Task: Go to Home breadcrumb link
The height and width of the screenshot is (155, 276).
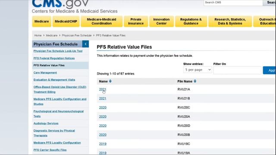Action: pyautogui.click(x=38, y=35)
